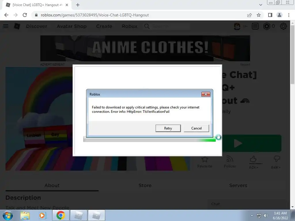
Task: Click the Roblox logo icon
Action: tap(17, 26)
